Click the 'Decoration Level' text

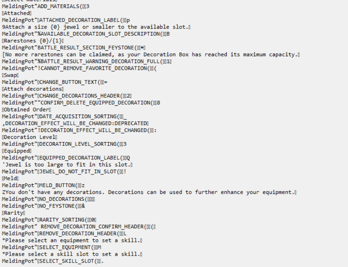click(30, 137)
